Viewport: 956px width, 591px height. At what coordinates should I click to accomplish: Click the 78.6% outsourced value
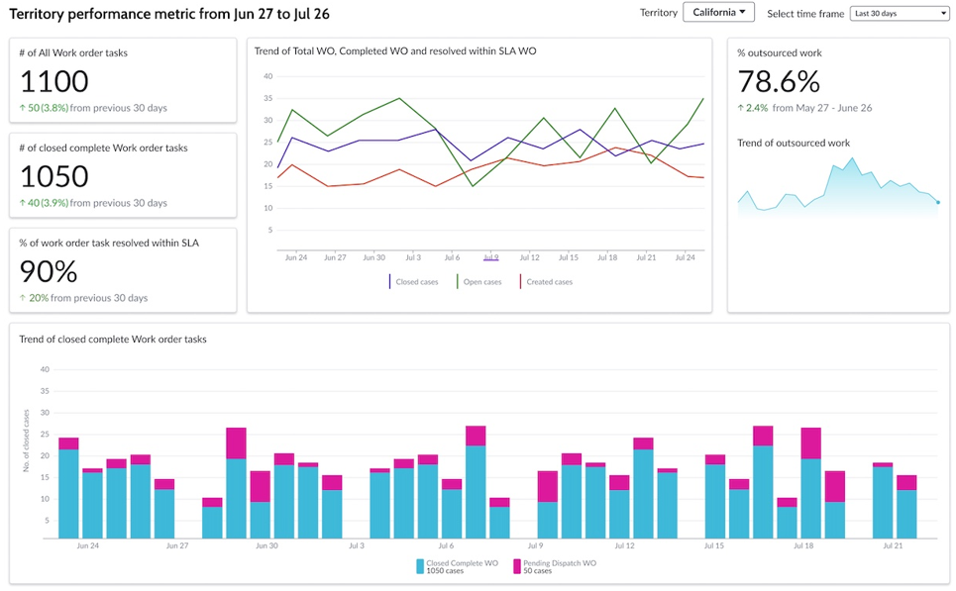pos(779,81)
